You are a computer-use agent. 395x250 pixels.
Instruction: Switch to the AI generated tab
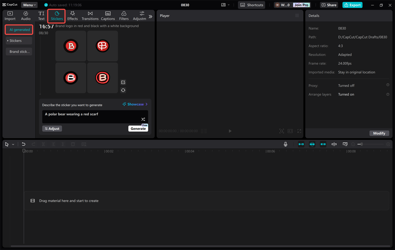point(19,29)
